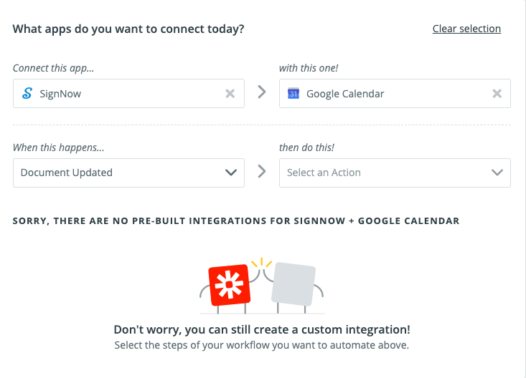Image resolution: width=526 pixels, height=378 pixels.
Task: Expand the Document Updated trigger dropdown
Action: [230, 173]
